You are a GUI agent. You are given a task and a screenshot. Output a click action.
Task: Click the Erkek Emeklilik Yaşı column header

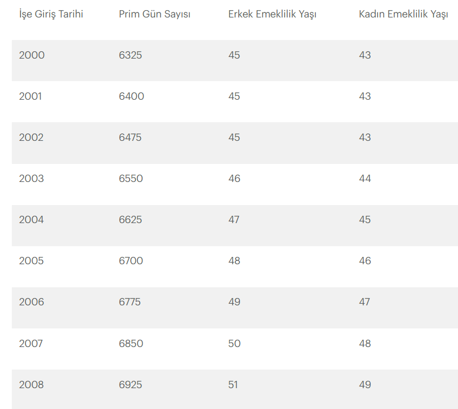272,14
